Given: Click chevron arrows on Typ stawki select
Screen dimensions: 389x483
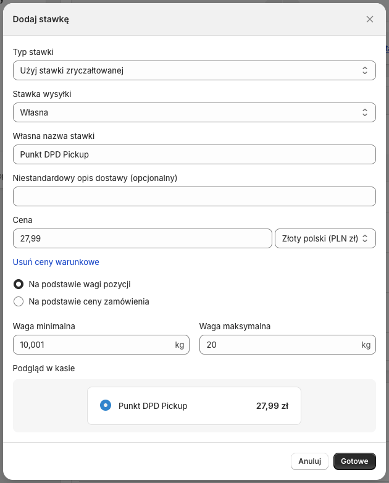Looking at the screenshot, I should point(364,70).
